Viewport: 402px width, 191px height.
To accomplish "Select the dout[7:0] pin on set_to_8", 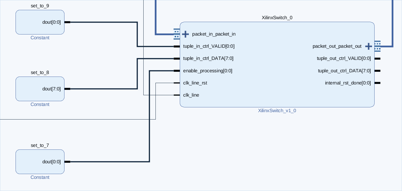I will click(68, 89).
